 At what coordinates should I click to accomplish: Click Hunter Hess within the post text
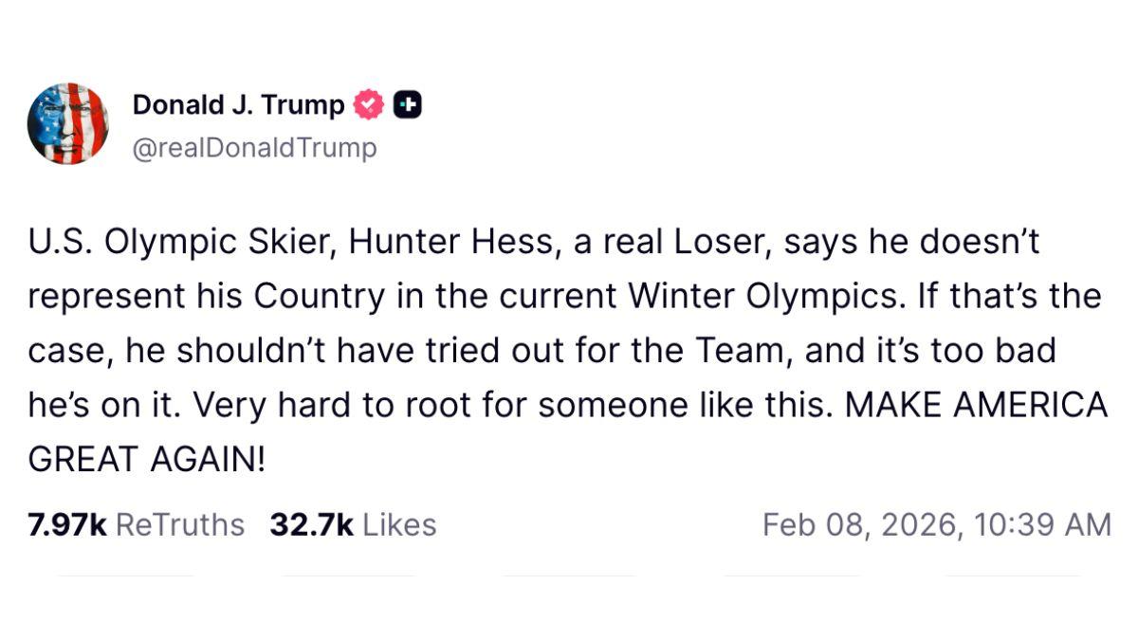pos(452,241)
